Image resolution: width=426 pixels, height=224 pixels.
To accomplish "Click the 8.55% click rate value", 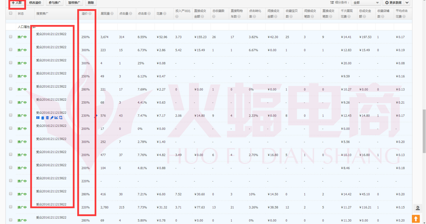I will click(x=142, y=37).
